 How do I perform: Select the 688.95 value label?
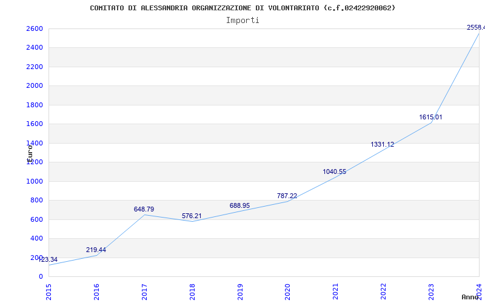239,205
